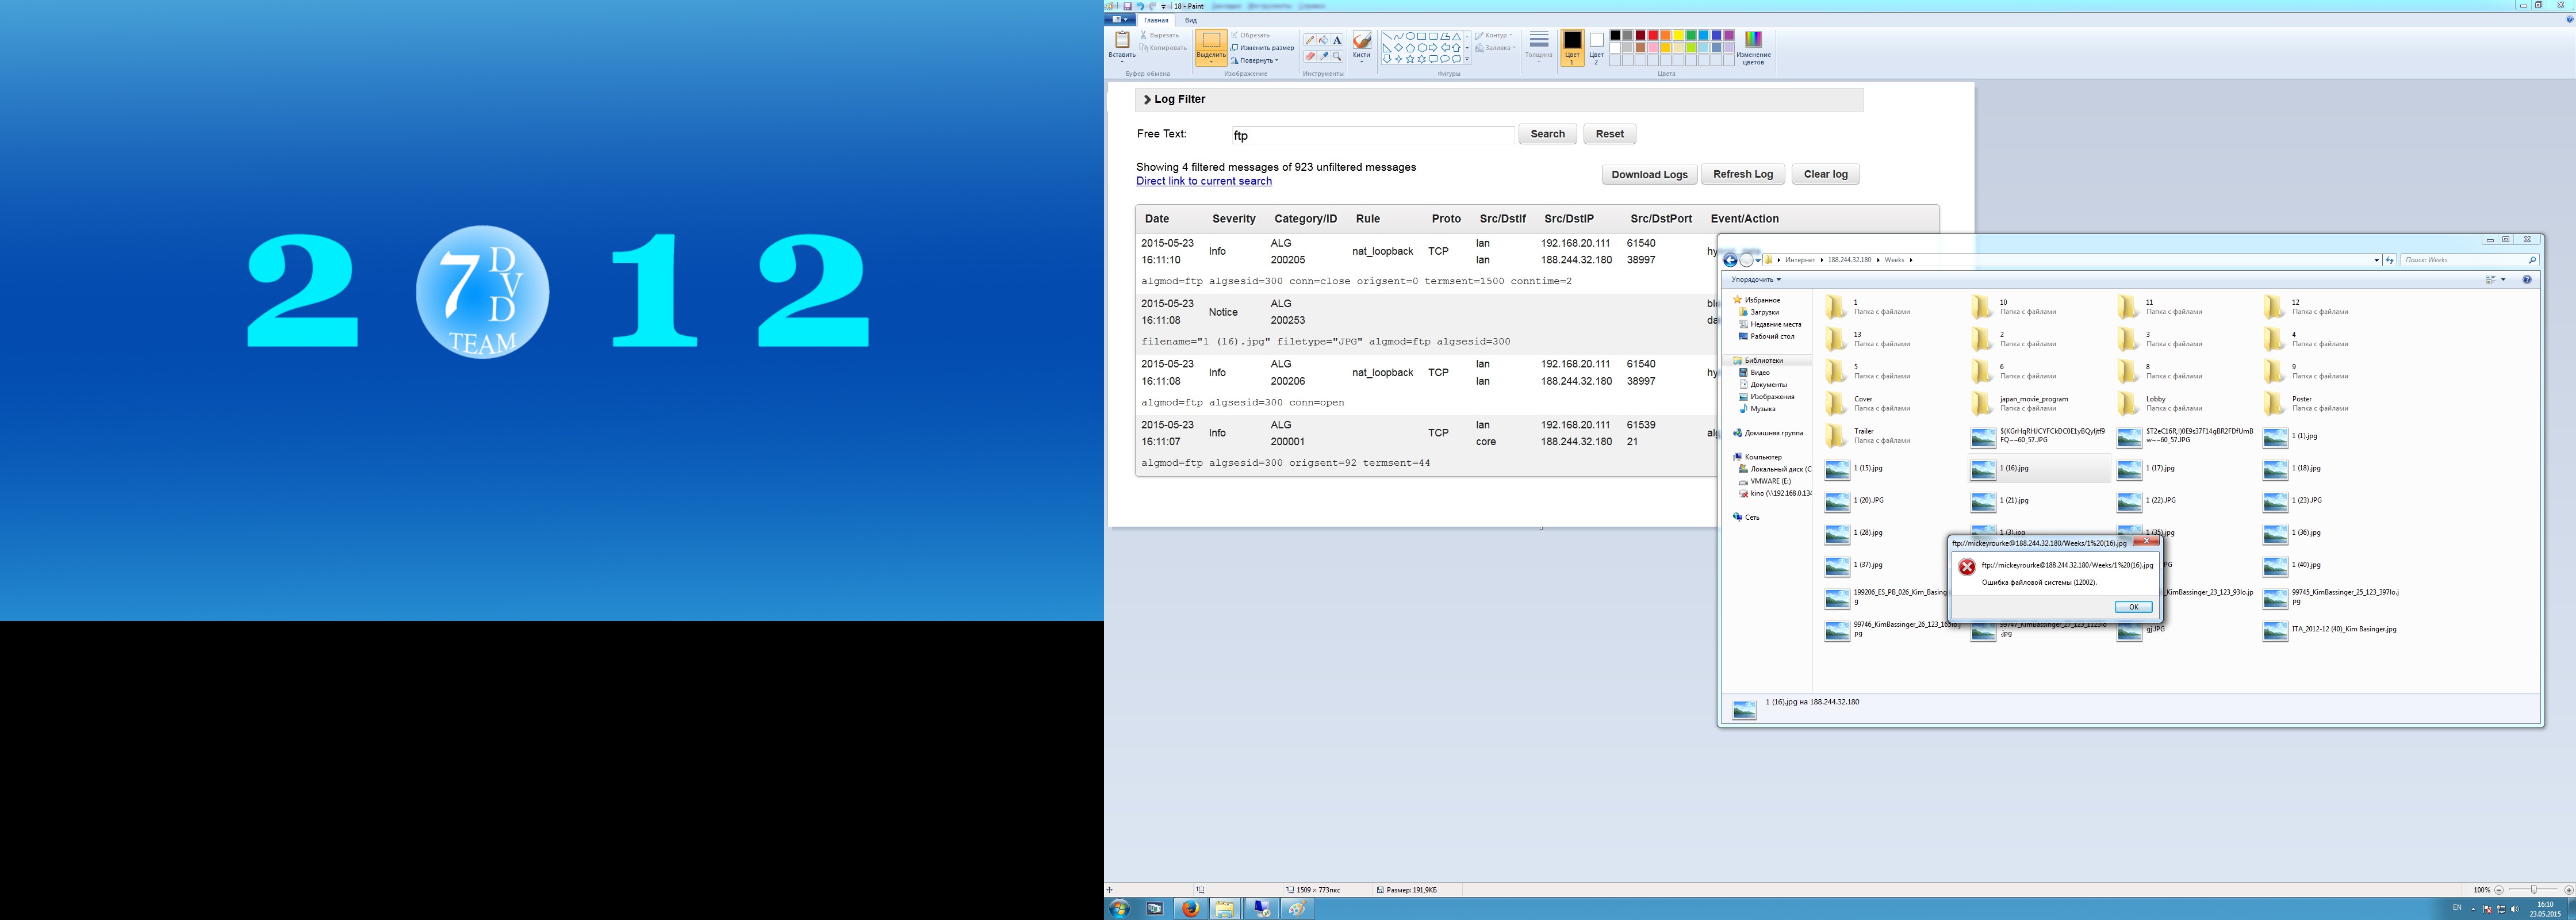2576x920 pixels.
Task: Select the Pencil tool in Paint
Action: tap(1310, 40)
